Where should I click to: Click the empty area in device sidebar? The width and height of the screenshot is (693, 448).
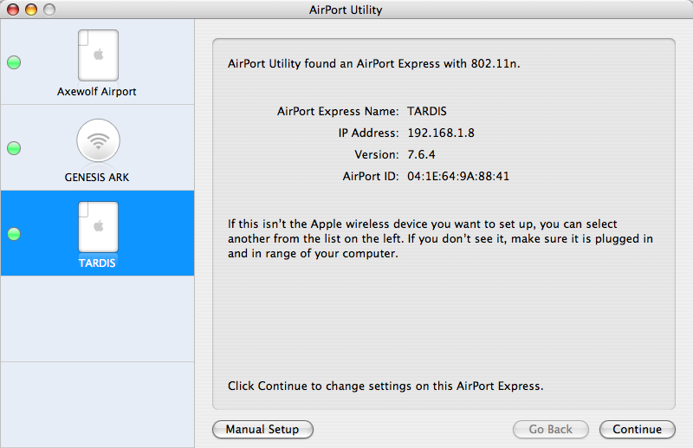(x=97, y=318)
